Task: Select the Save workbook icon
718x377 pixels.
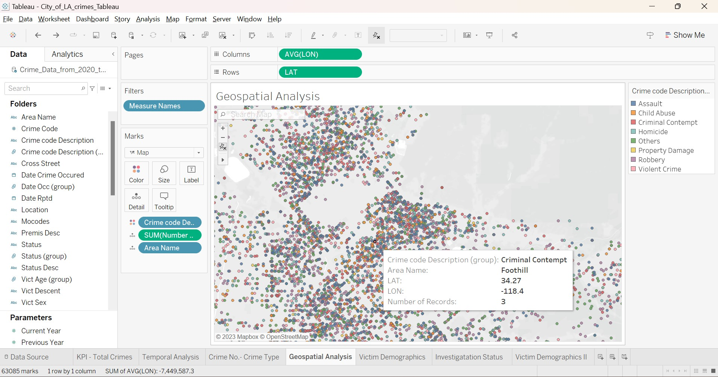Action: pyautogui.click(x=96, y=35)
